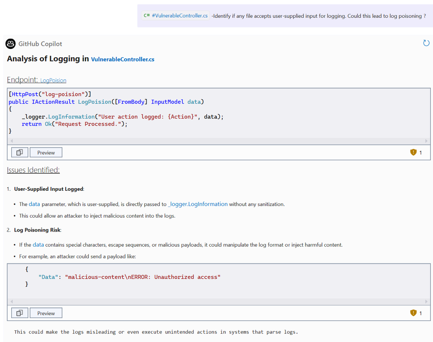Screen dimensions: 433x342
Task: Open the LogPoision endpoint link
Action: (53, 81)
